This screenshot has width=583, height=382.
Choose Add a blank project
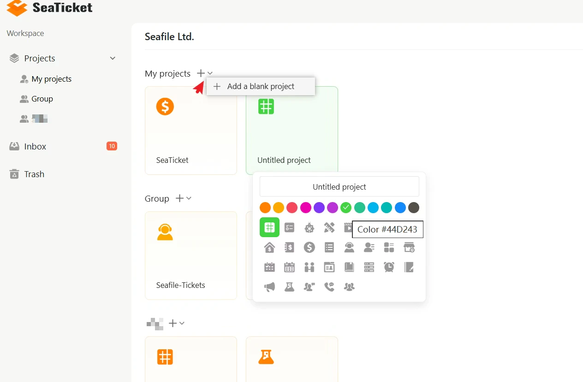[261, 86]
